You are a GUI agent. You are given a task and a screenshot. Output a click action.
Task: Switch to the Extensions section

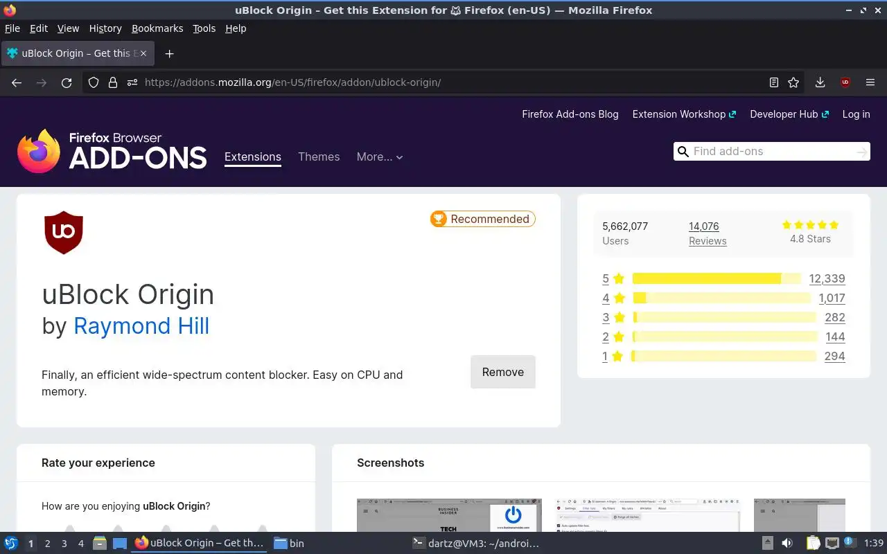(x=253, y=157)
